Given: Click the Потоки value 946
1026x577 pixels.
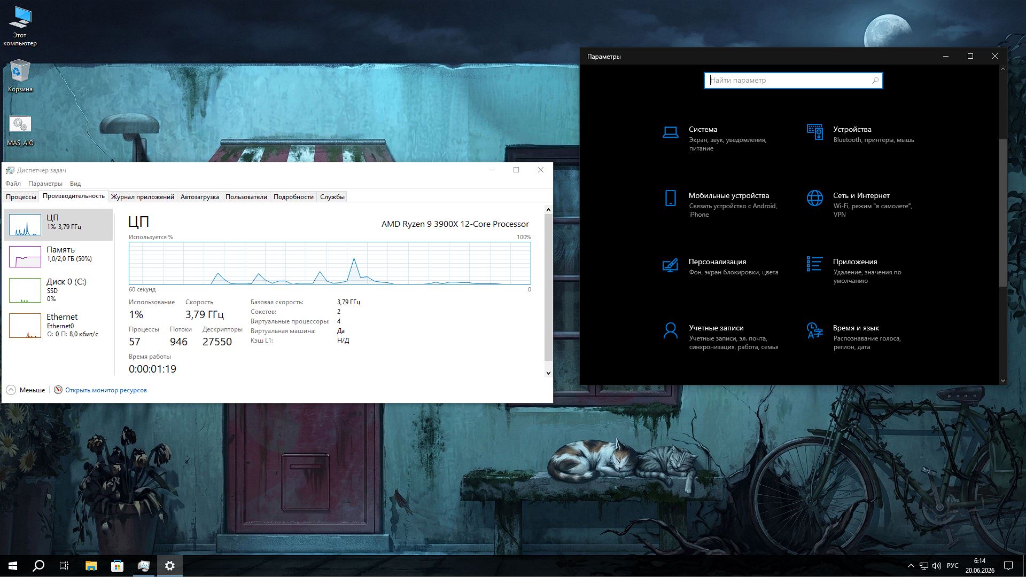Looking at the screenshot, I should click(x=178, y=342).
